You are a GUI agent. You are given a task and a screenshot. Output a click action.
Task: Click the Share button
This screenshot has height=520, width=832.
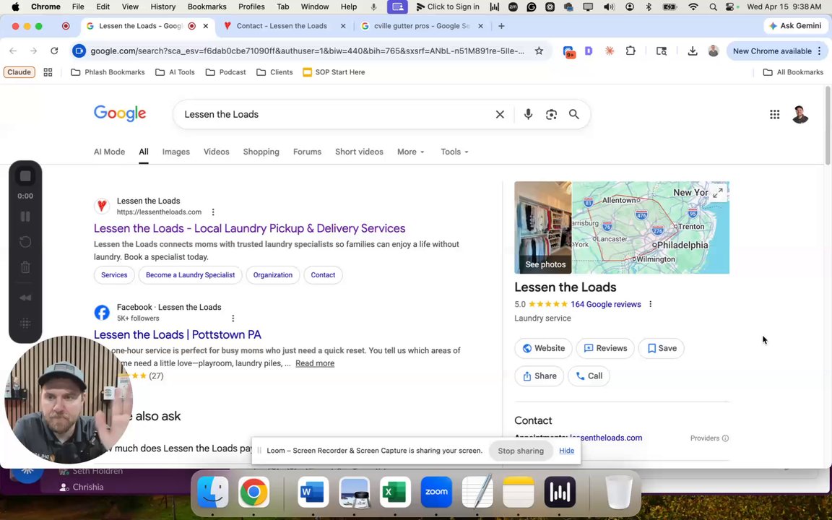coord(539,376)
